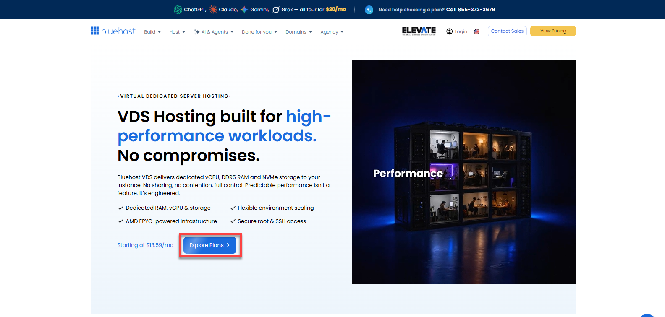Image resolution: width=665 pixels, height=317 pixels.
Task: Click the 'Secure root & SSH access' text
Action: click(272, 221)
